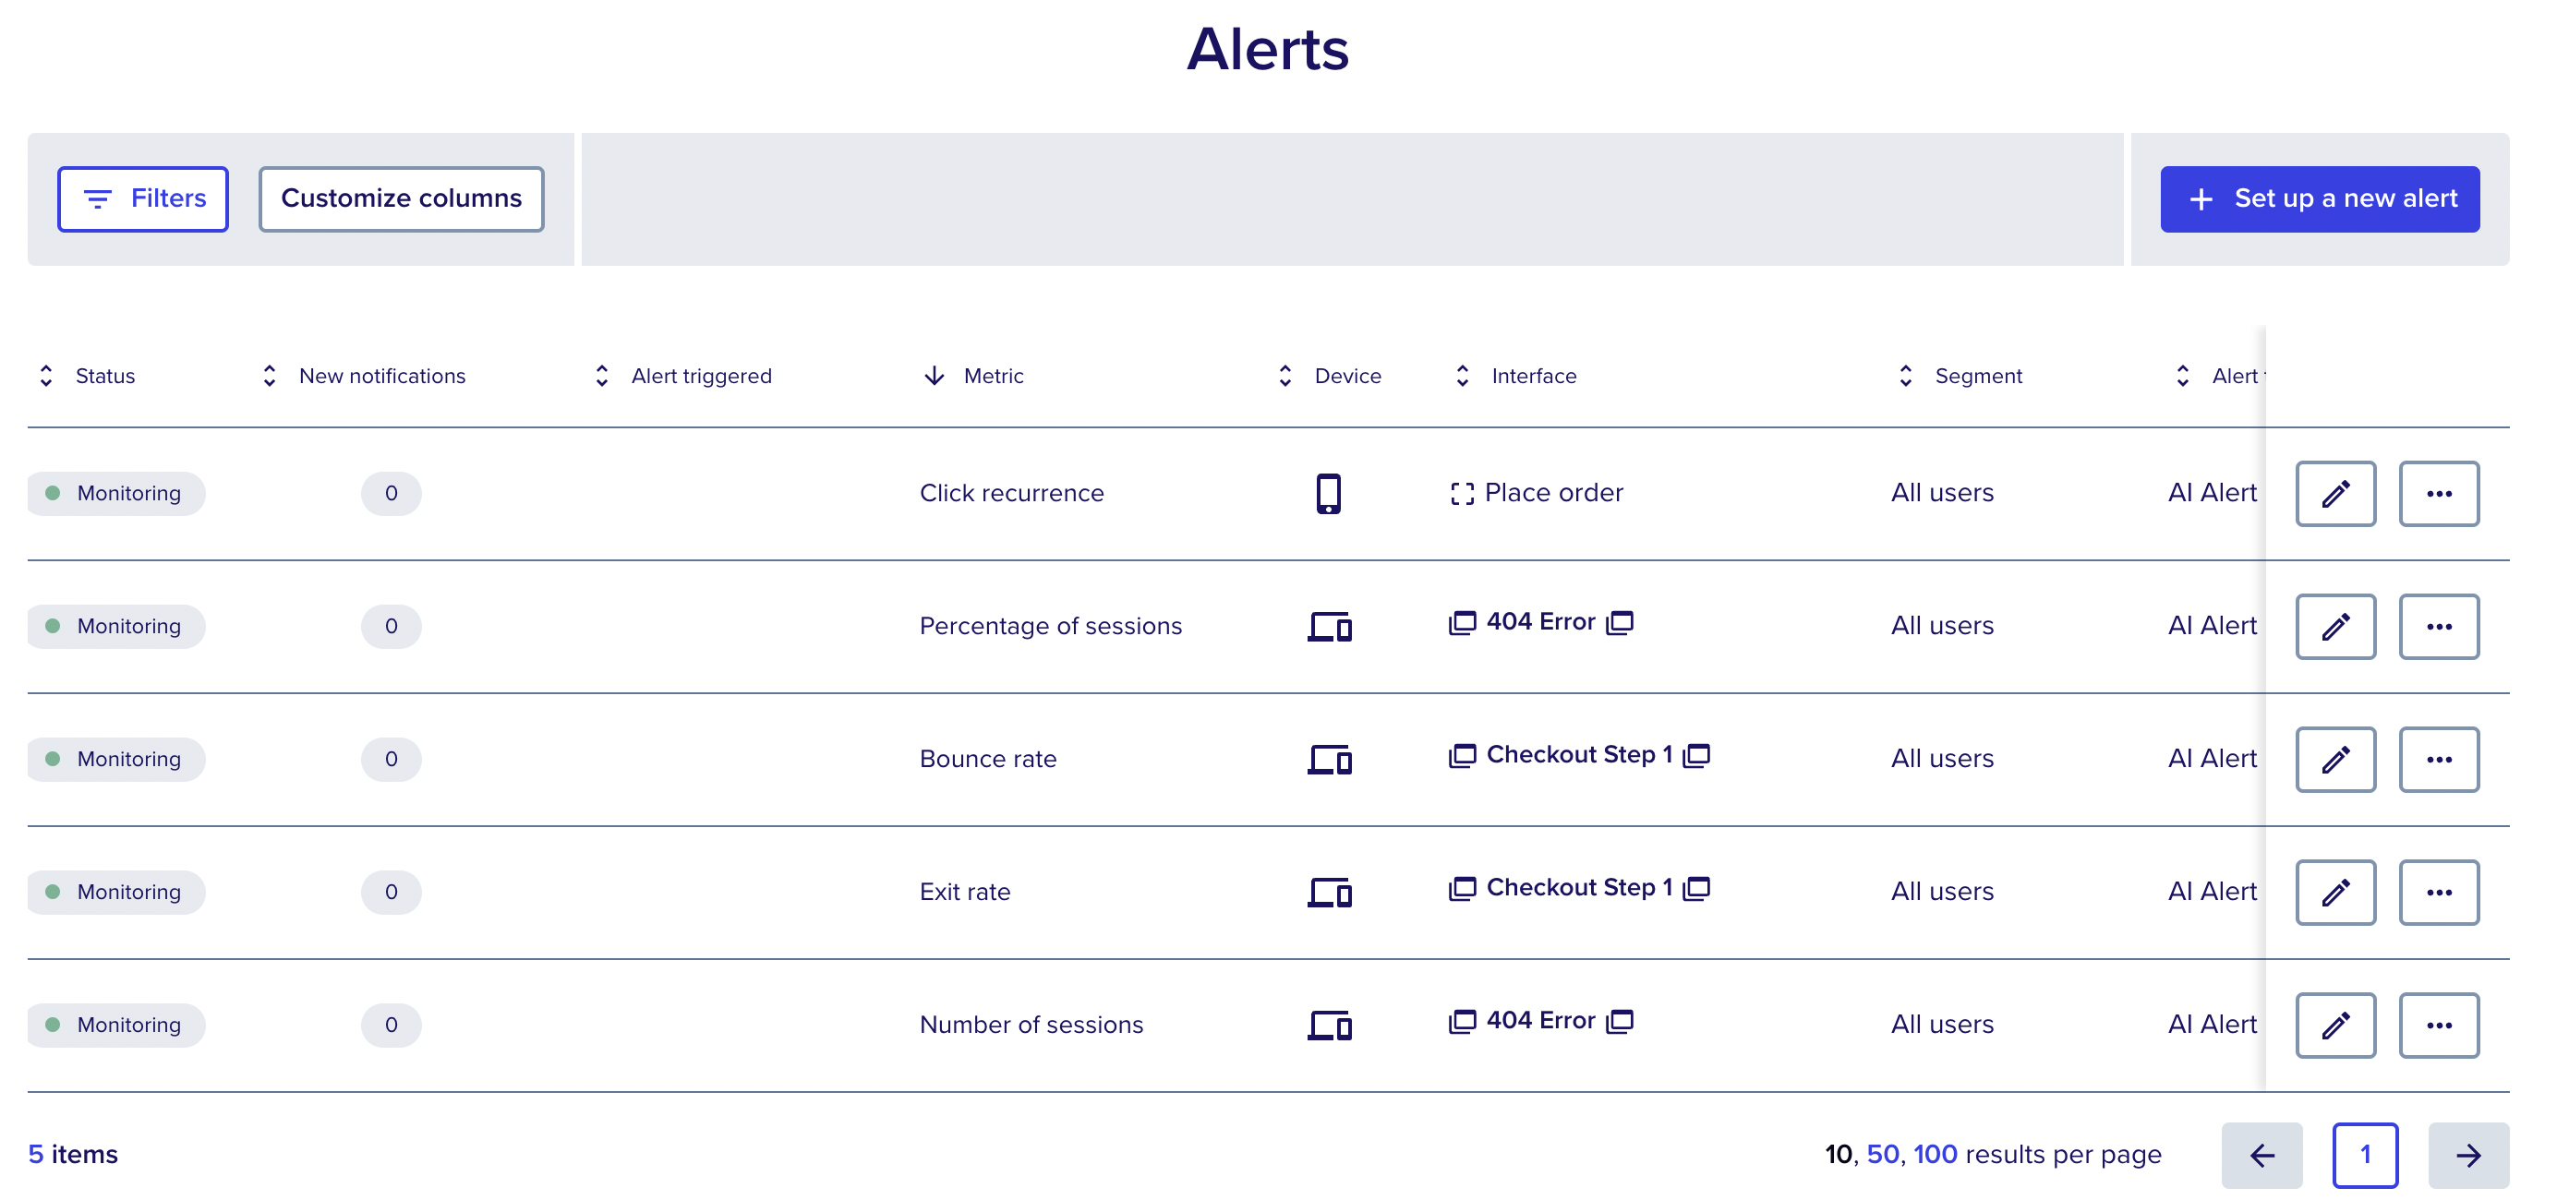Edit the Number of sessions alert
2569x1200 pixels.
click(x=2335, y=1025)
